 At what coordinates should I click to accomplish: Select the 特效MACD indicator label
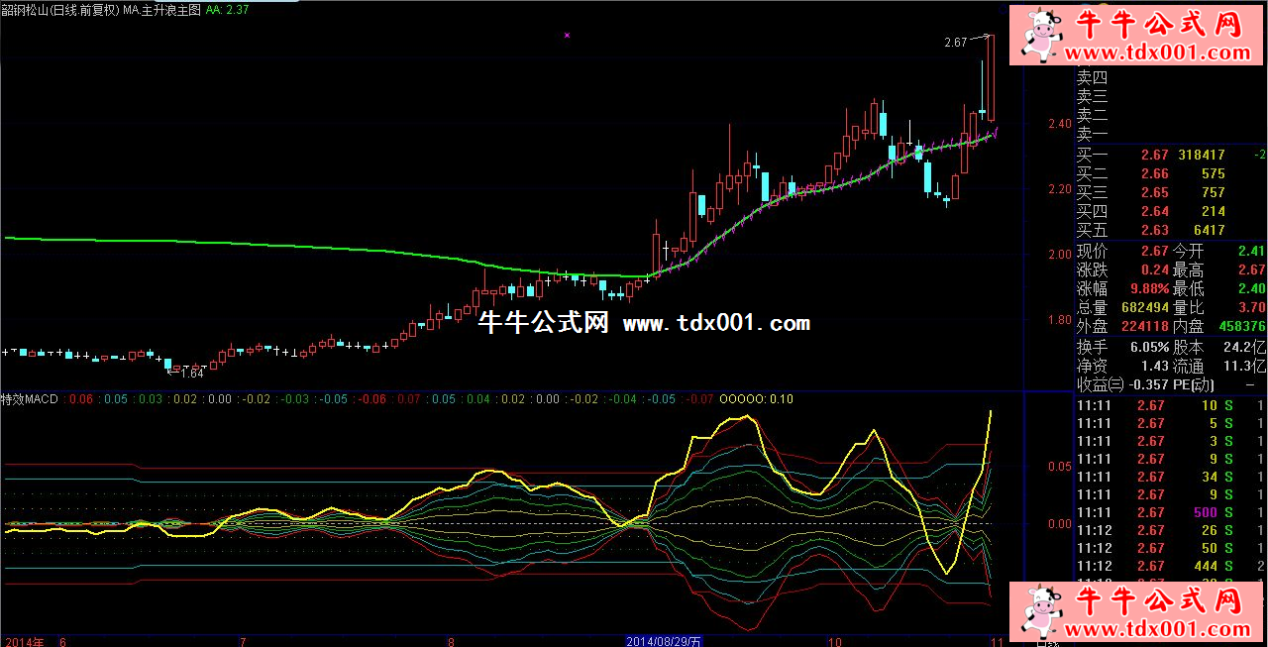tap(30, 399)
